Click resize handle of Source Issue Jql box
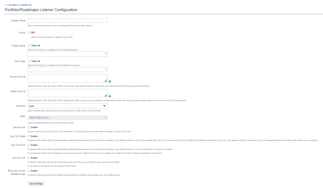The height and width of the screenshot is (188, 323). [x=106, y=80]
